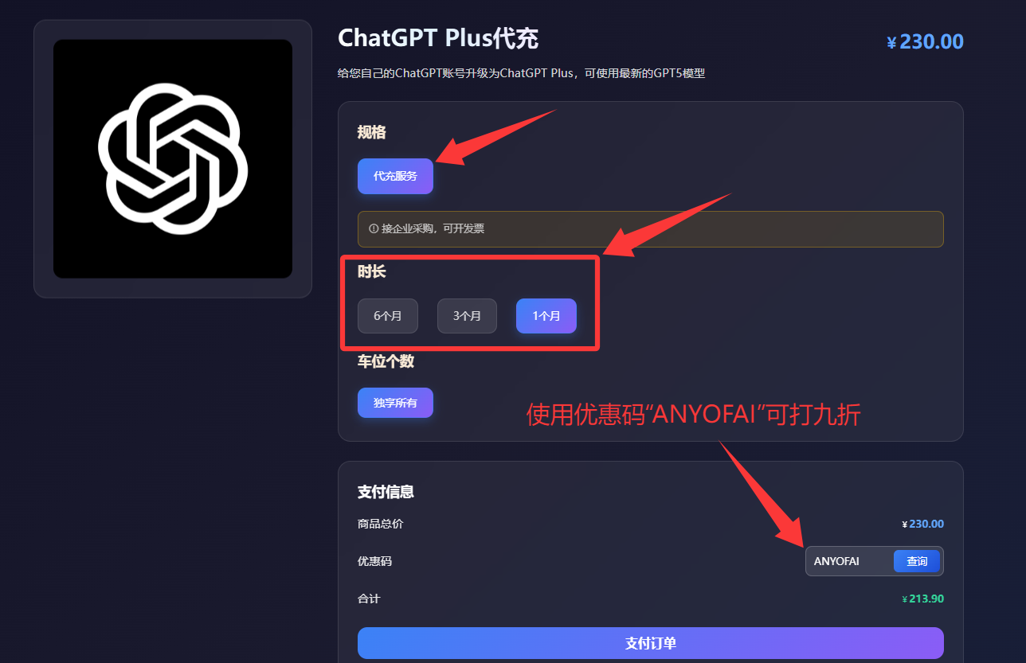Click the product description text under the title
This screenshot has width=1026, height=663.
pos(522,73)
